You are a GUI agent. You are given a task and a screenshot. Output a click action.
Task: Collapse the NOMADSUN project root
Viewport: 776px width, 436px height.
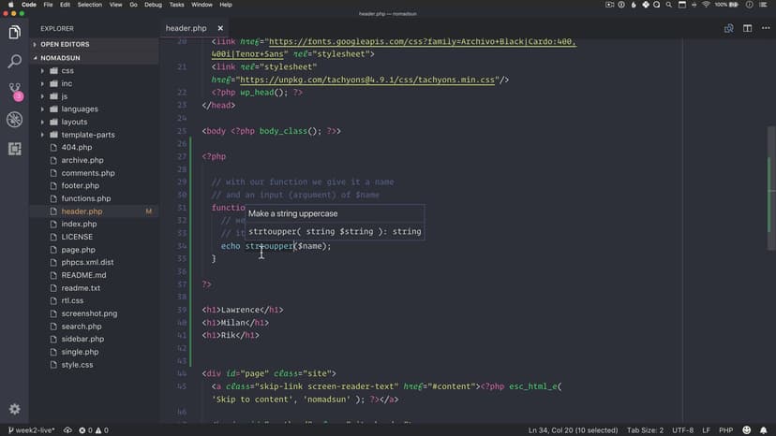click(63, 57)
